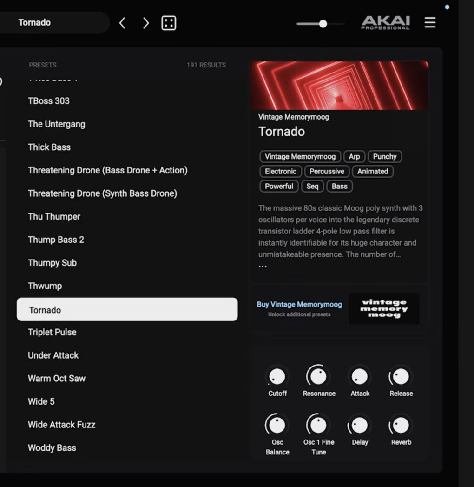Screen dimensions: 474x487
Task: Click the Percussive tag
Action: (327, 172)
